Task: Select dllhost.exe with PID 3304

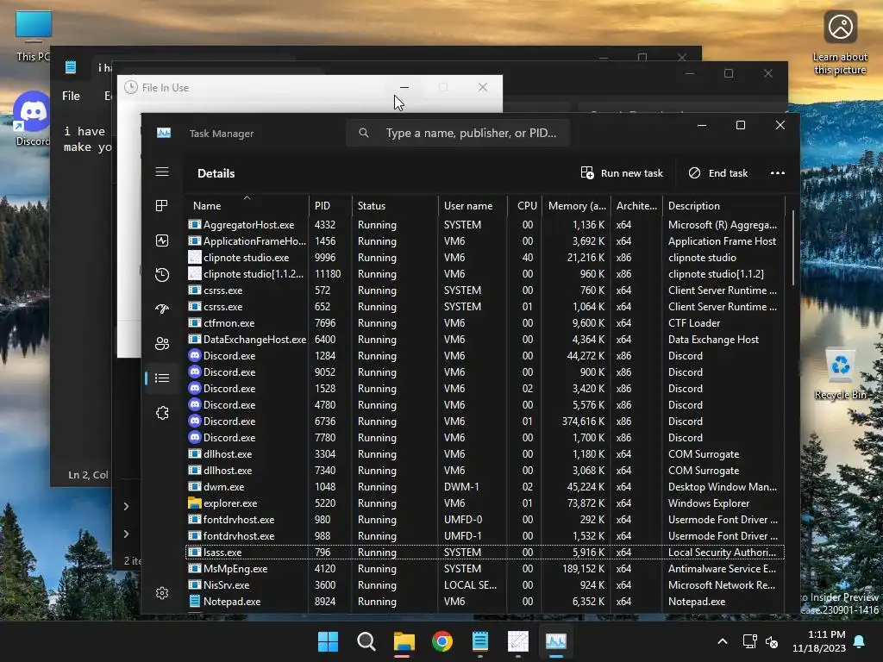Action: [x=485, y=453]
